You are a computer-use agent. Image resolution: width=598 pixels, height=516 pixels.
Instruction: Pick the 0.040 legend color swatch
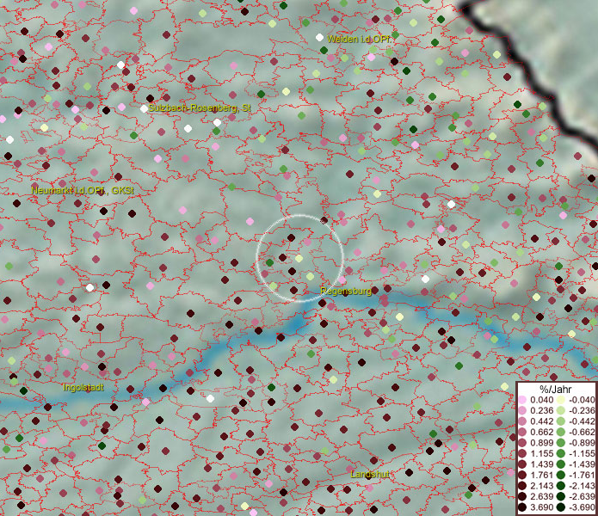click(x=522, y=400)
